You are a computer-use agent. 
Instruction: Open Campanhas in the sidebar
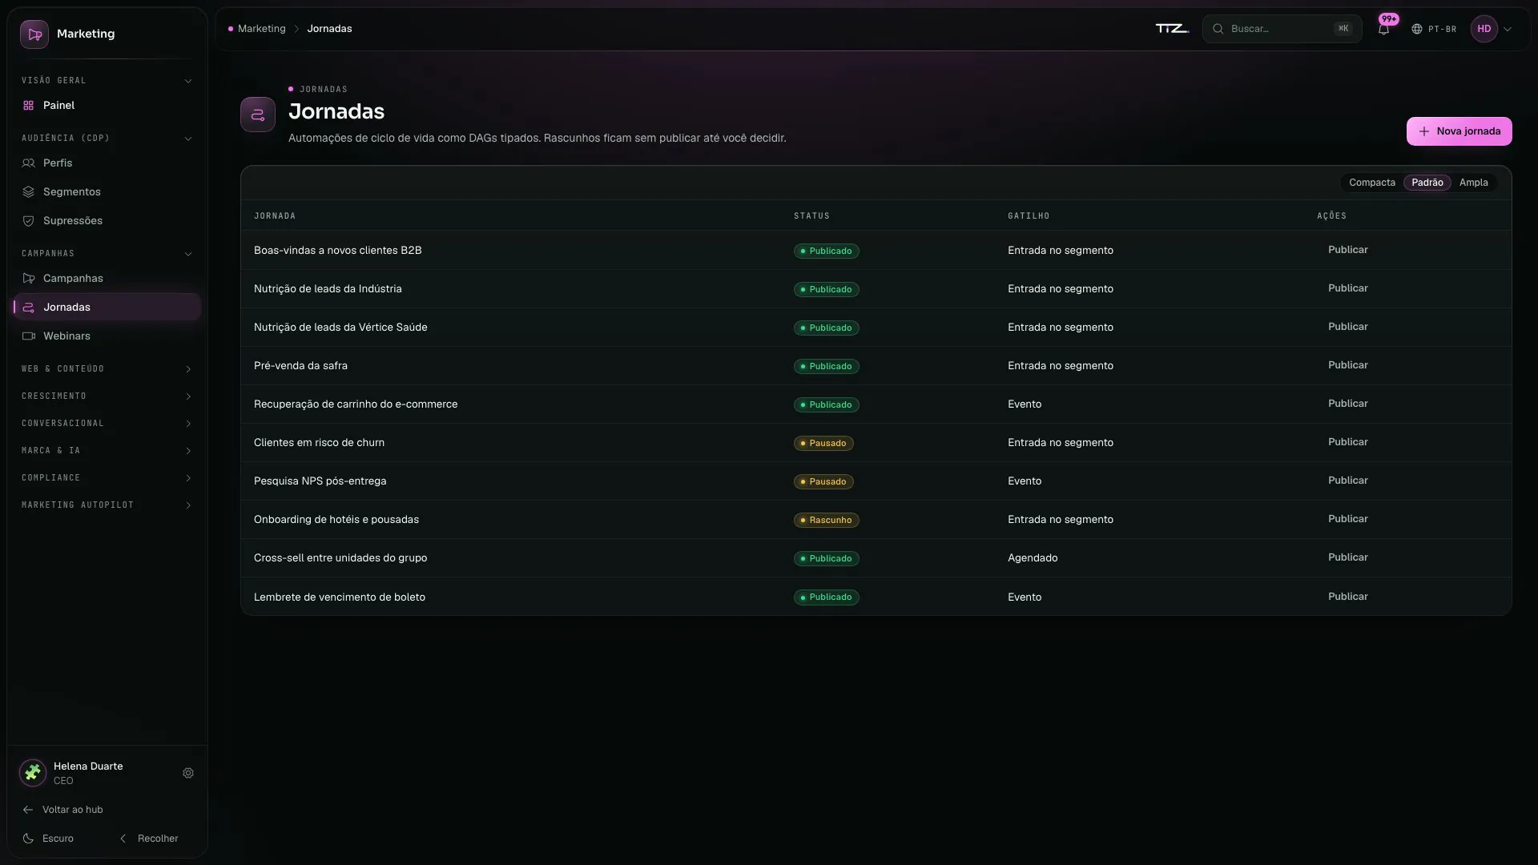tap(107, 279)
